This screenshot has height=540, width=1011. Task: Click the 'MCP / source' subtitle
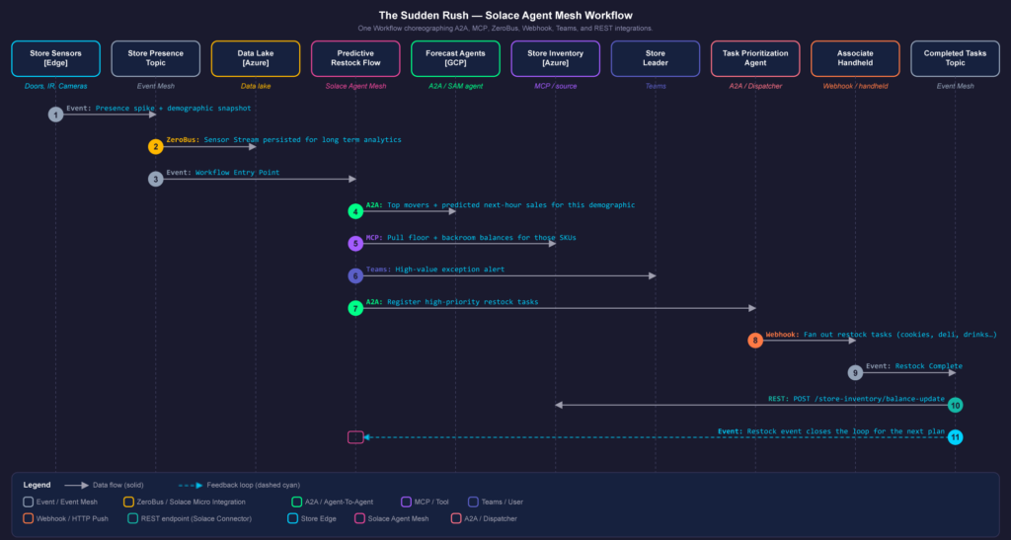click(555, 86)
